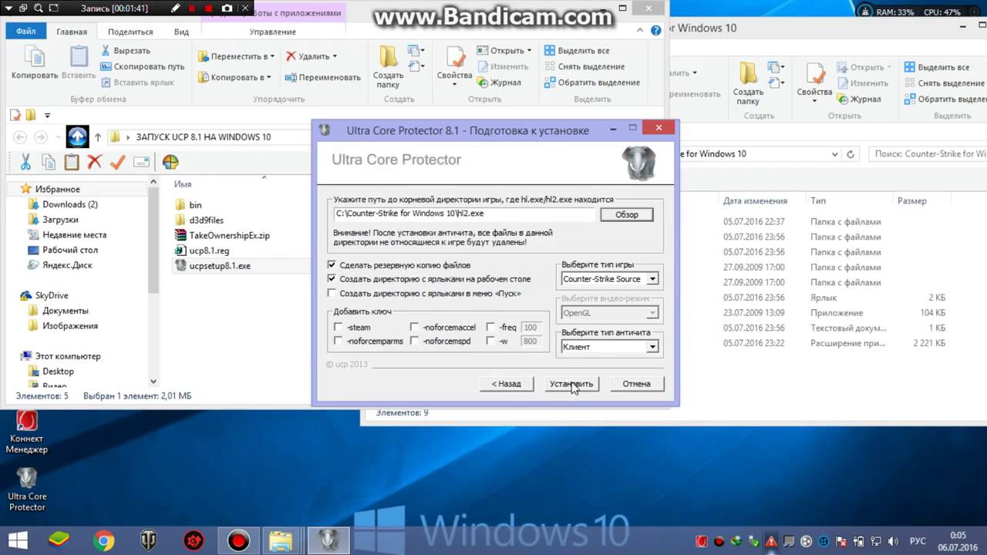
Task: Click the orange checkmark properties icon in the small toolbar
Action: 118,162
